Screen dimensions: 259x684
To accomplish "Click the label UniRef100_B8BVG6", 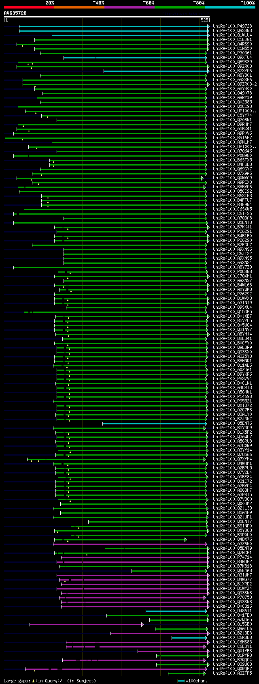I will tap(232, 187).
